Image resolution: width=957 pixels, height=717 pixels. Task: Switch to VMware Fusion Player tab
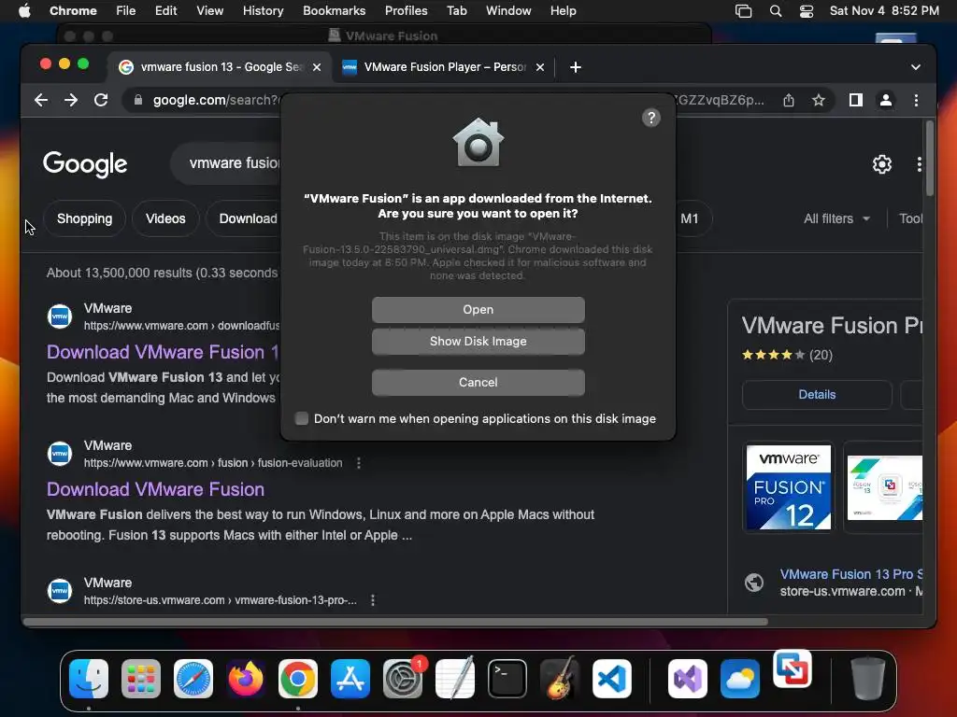pos(444,67)
